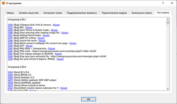Open issue link 2143
177x104 pixels.
10,46
